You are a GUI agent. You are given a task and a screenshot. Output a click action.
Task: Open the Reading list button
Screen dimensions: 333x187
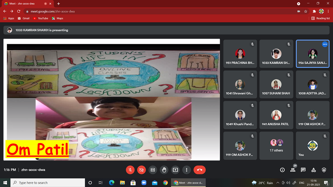click(x=320, y=18)
